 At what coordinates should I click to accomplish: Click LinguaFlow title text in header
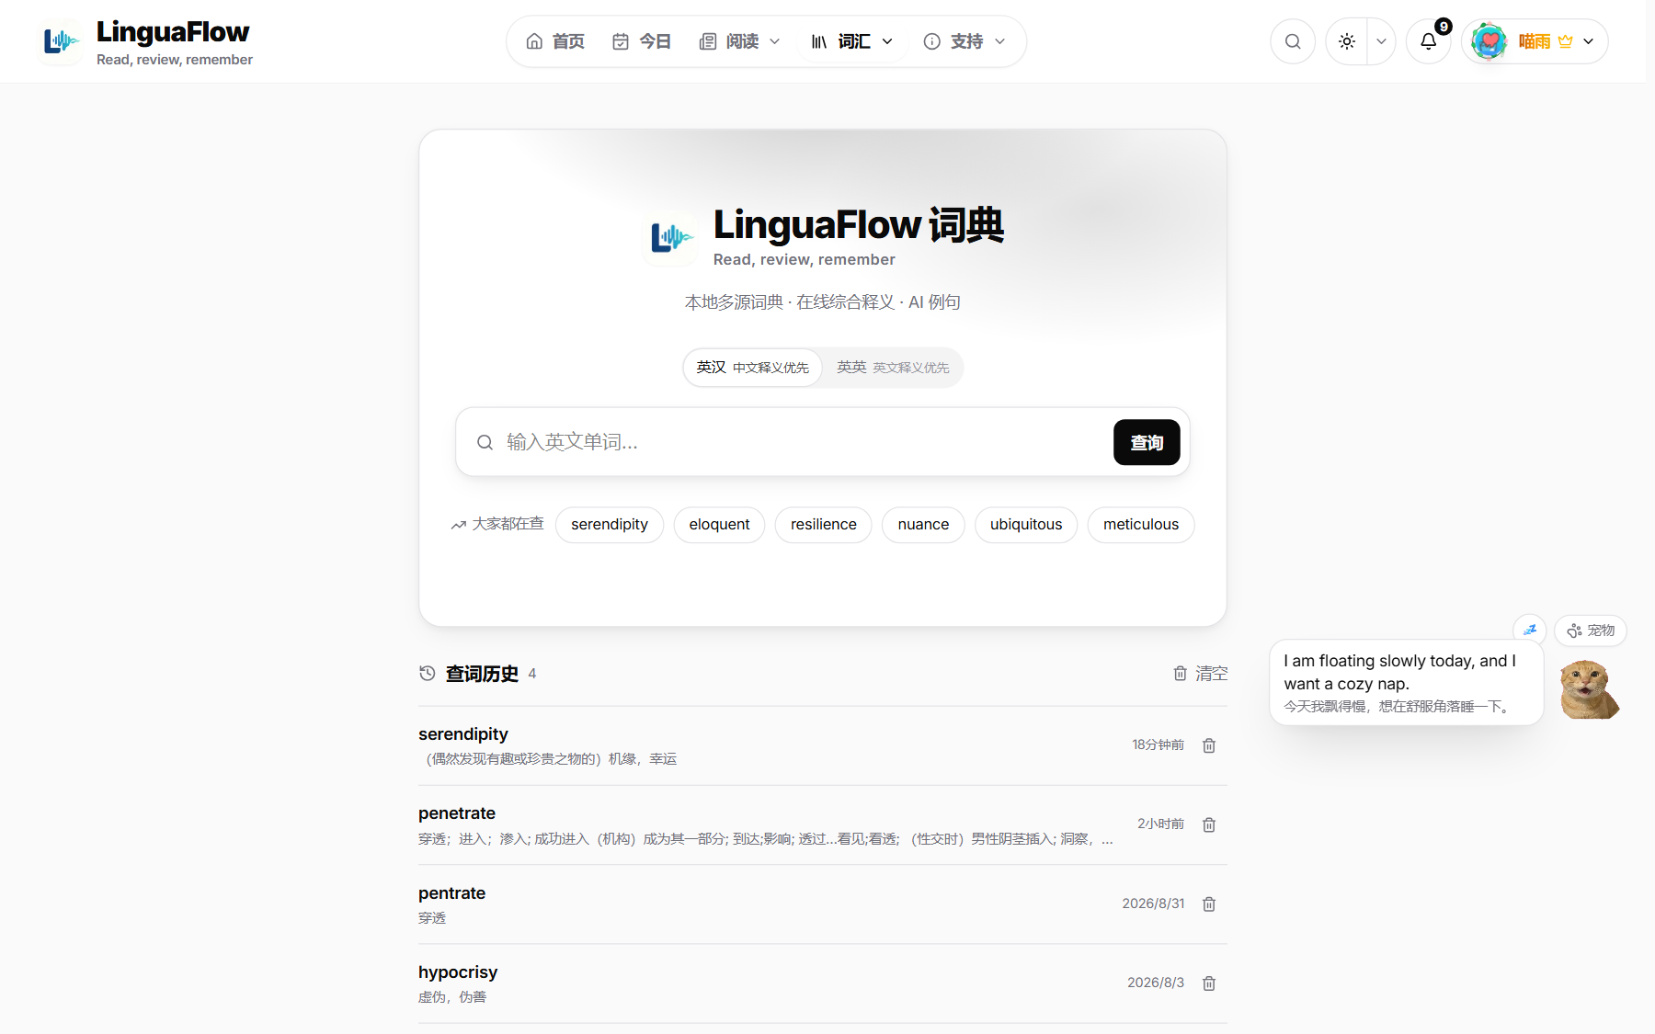click(173, 32)
